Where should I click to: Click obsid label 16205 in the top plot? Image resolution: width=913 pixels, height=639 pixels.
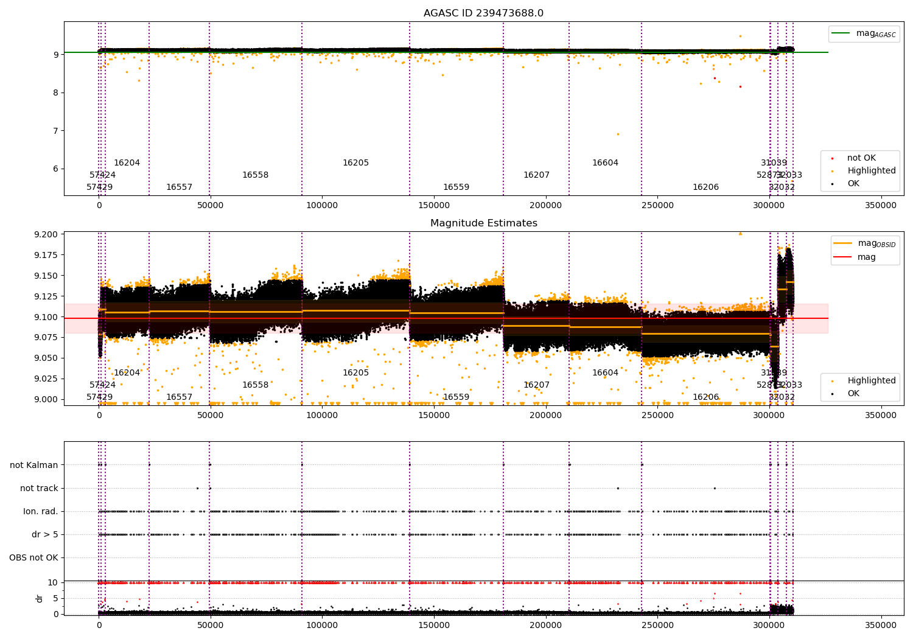click(355, 163)
